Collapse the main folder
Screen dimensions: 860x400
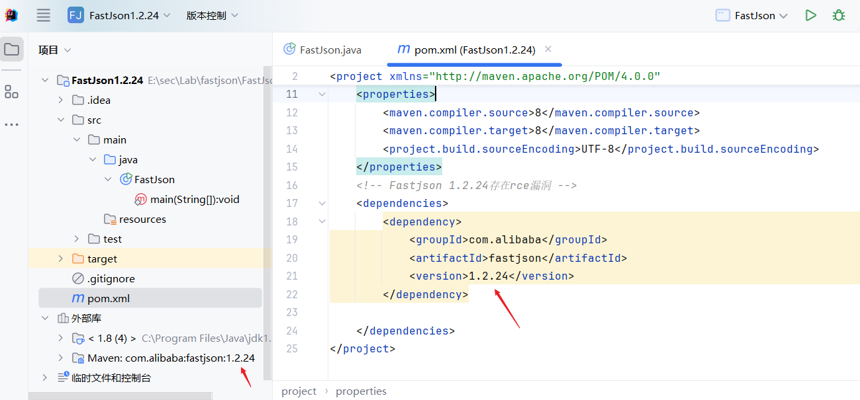(x=77, y=140)
